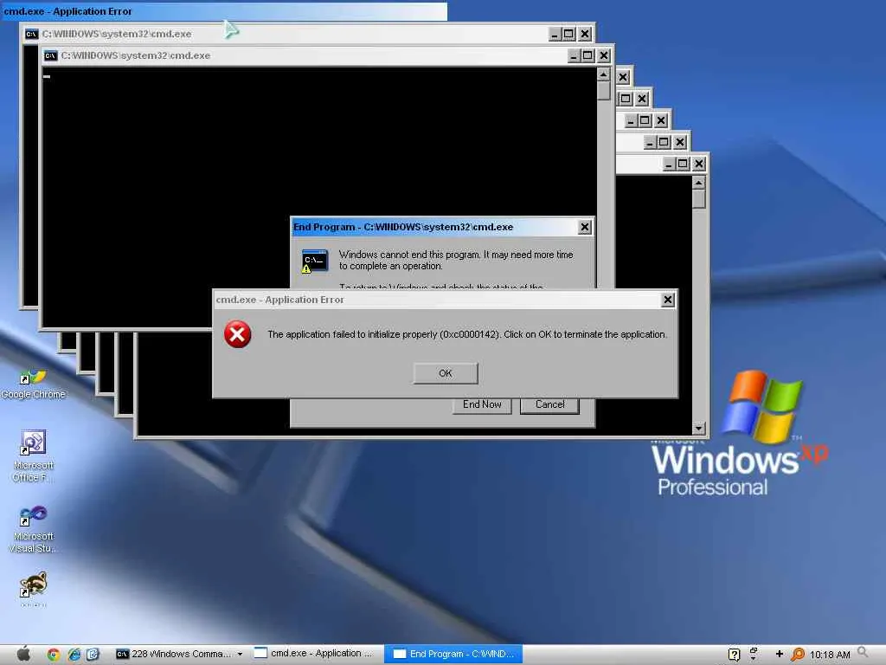Click the scroll down arrow of the backmost cmd window
Screen dimensions: 886x665
tap(698, 428)
